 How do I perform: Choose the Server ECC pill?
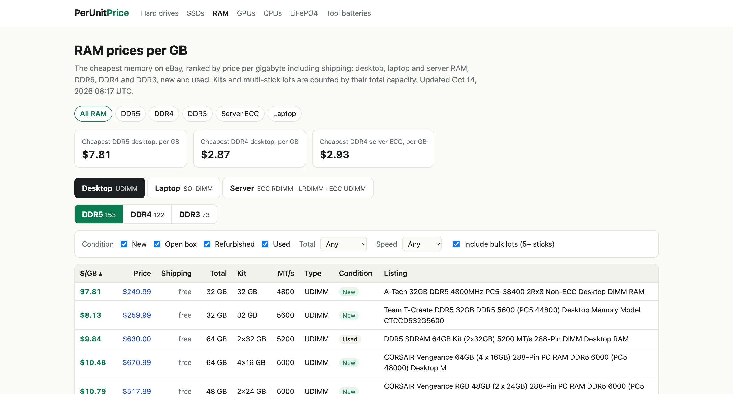pos(240,114)
